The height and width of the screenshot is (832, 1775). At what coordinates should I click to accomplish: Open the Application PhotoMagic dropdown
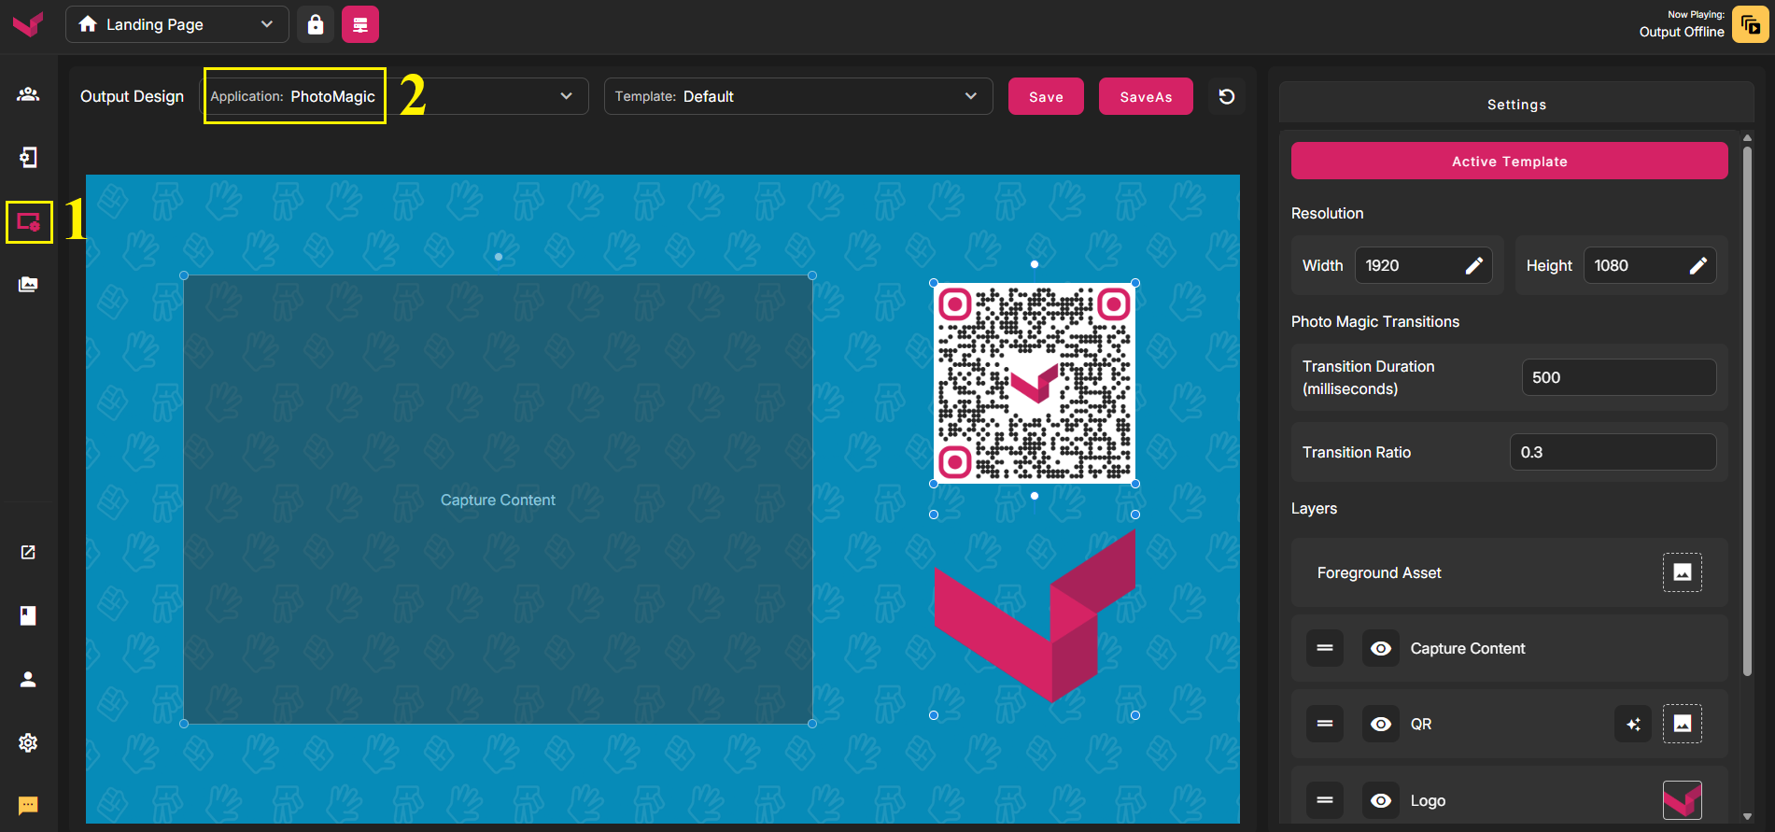tap(396, 96)
